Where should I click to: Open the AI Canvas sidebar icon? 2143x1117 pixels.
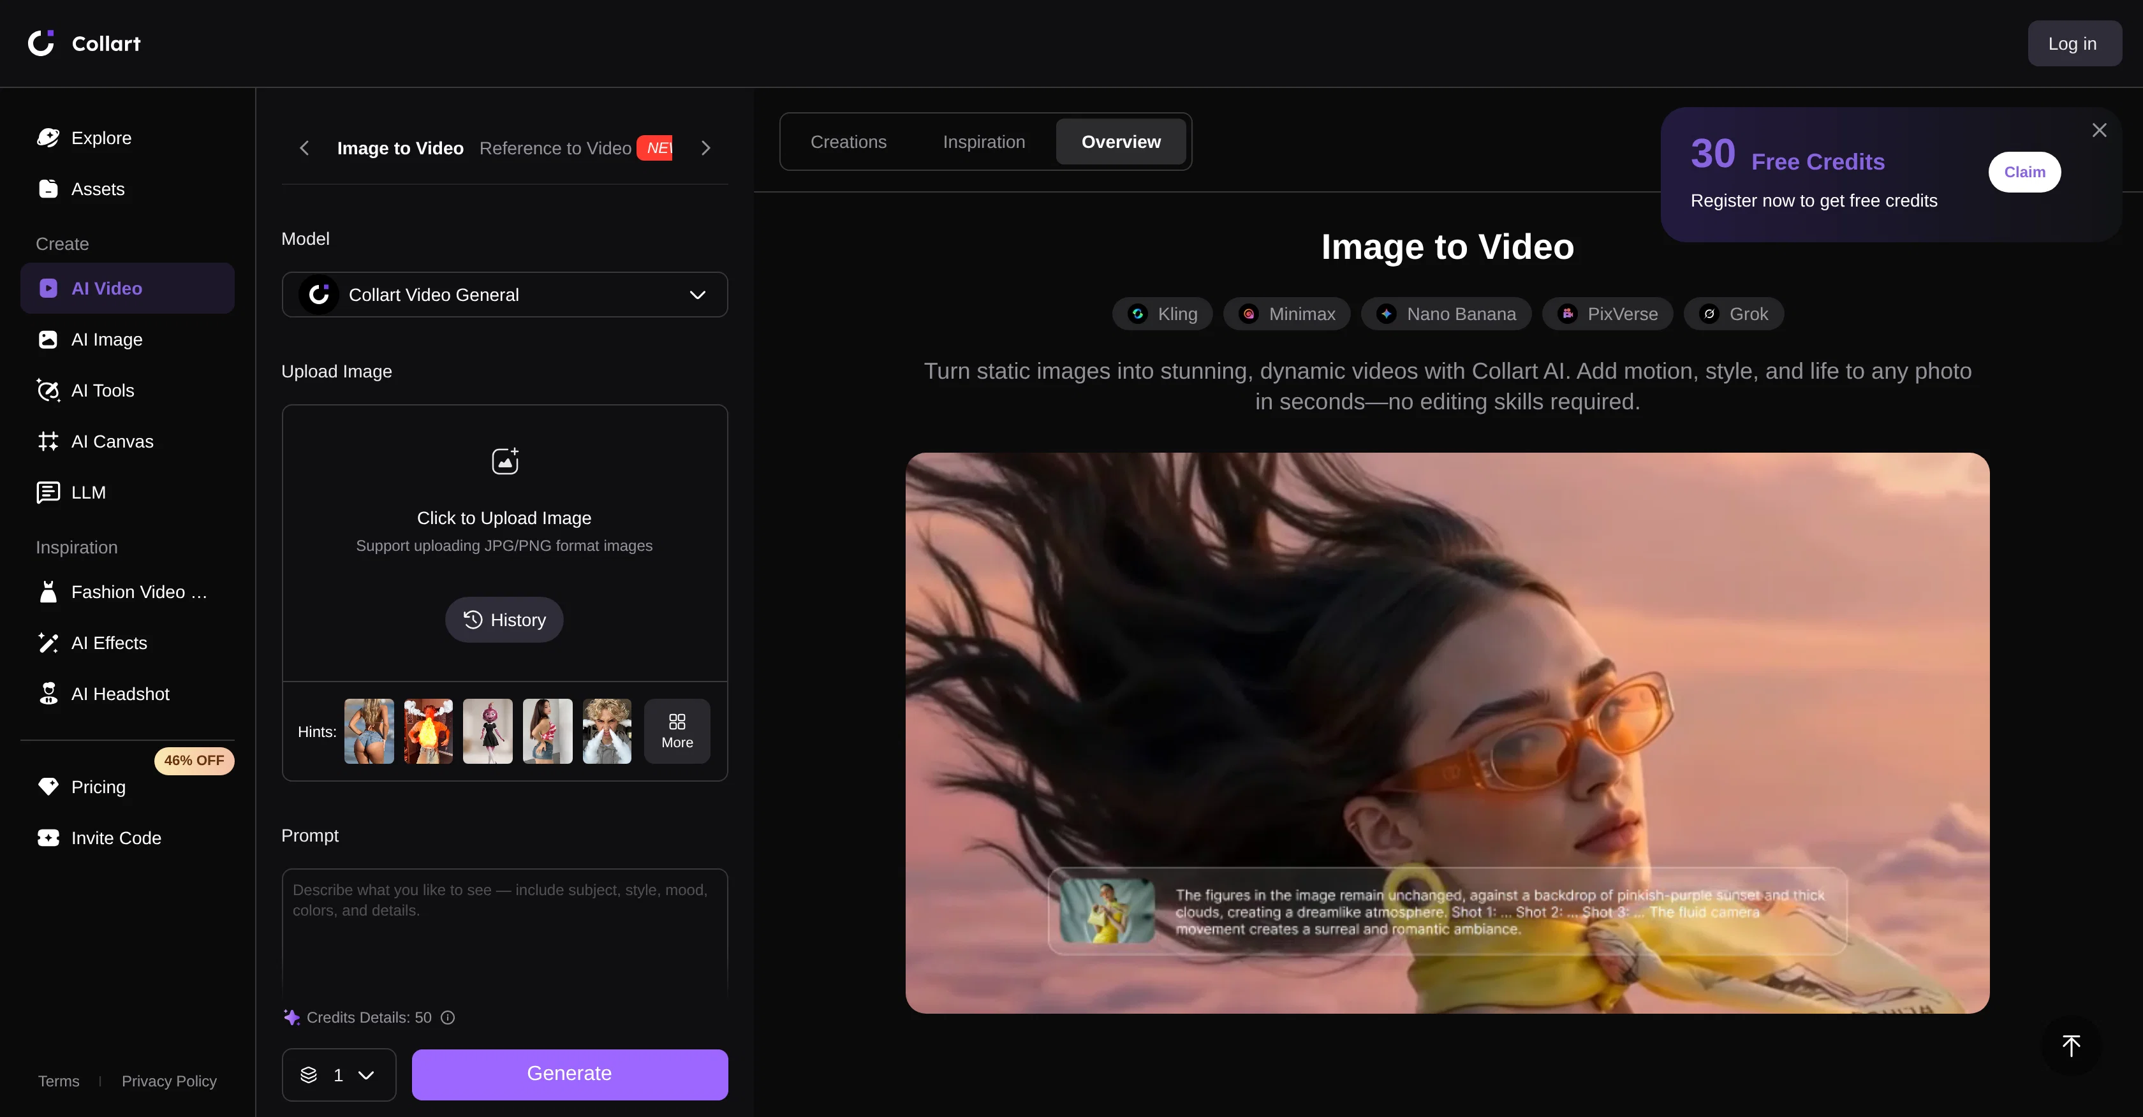click(x=48, y=442)
